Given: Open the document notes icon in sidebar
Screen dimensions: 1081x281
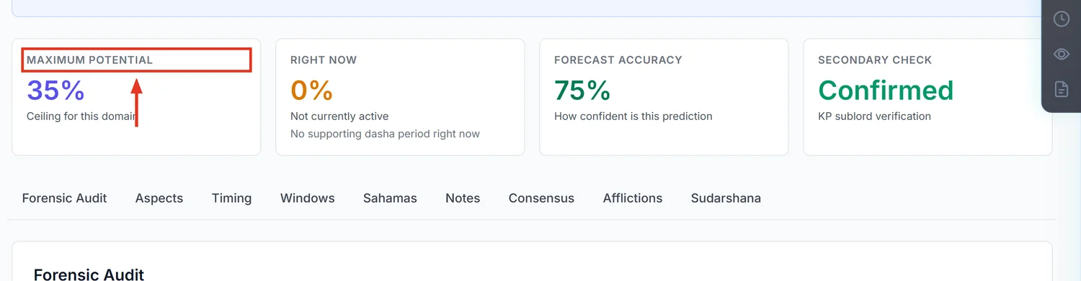Looking at the screenshot, I should 1061,88.
